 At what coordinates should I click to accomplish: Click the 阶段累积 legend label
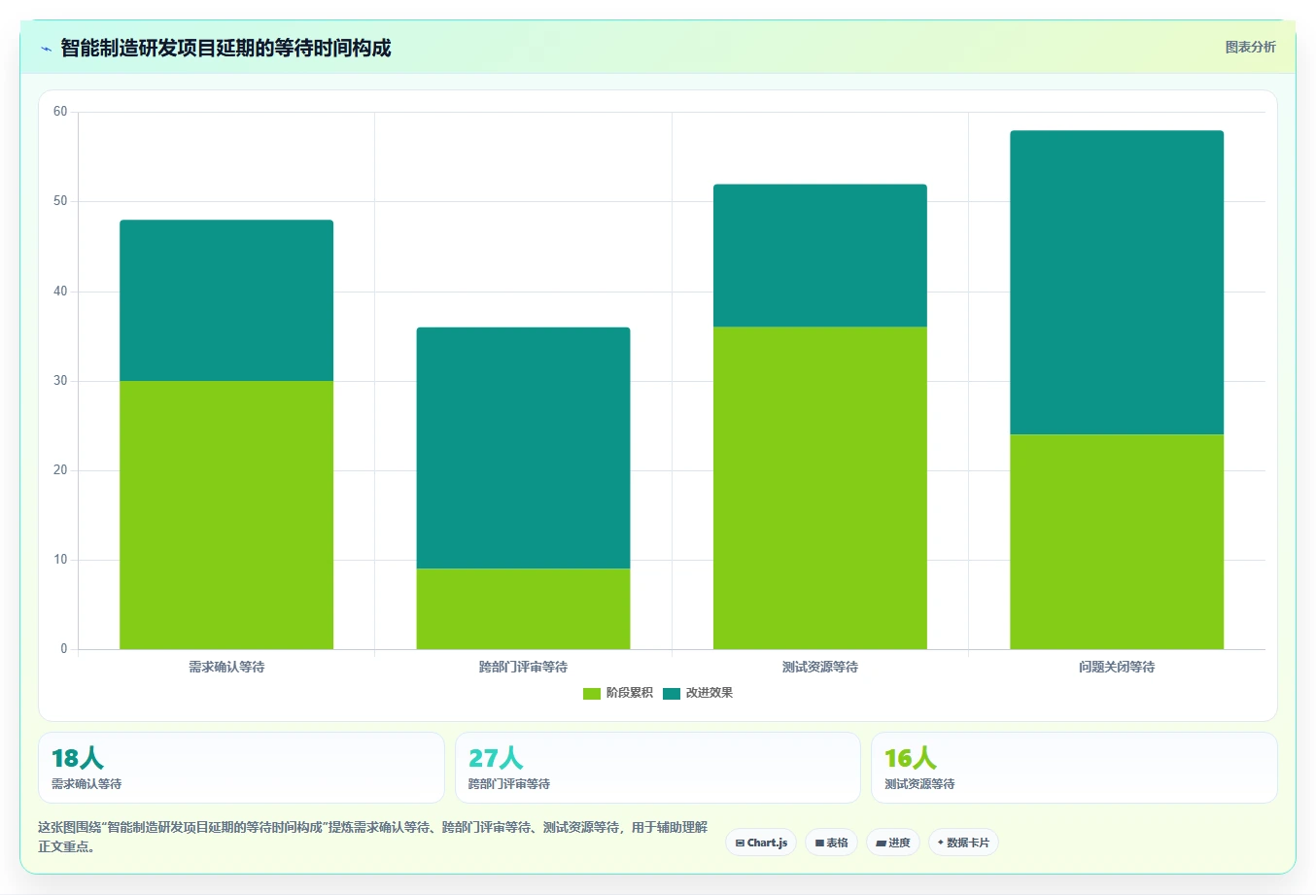[630, 693]
